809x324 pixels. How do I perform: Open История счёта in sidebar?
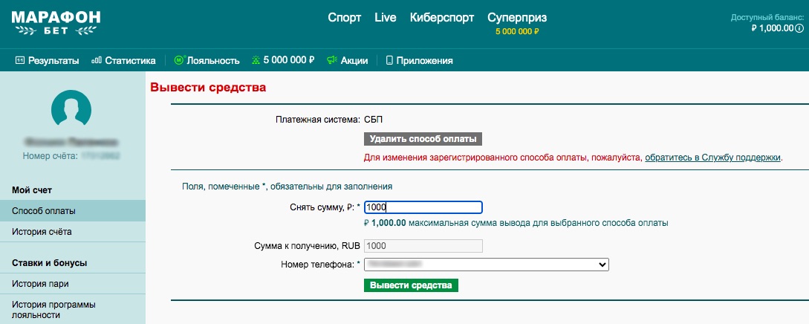pyautogui.click(x=73, y=232)
